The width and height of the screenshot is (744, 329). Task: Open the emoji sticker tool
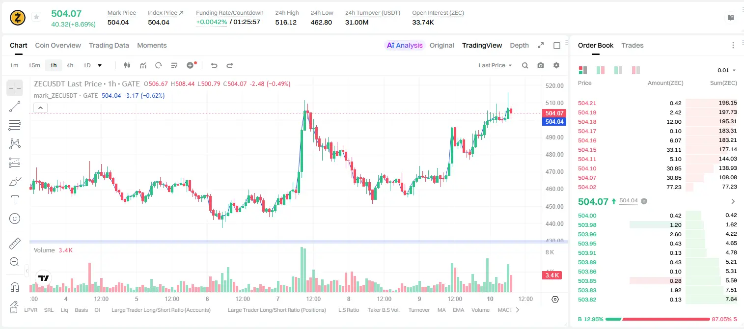pyautogui.click(x=15, y=219)
